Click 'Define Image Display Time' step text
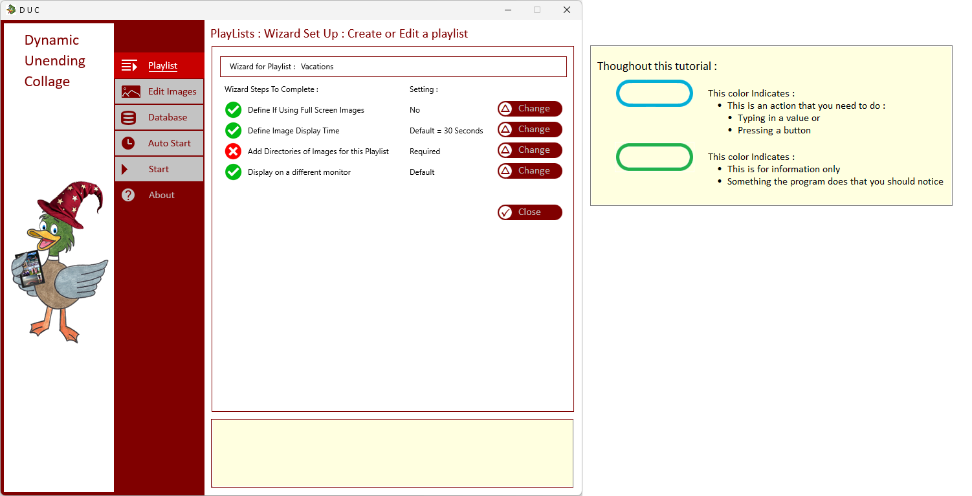Screen dimensions: 972x496 (293, 131)
